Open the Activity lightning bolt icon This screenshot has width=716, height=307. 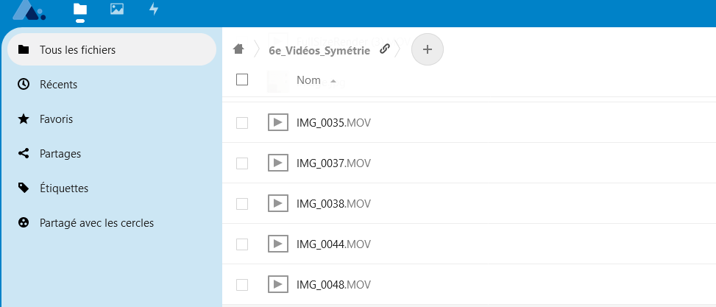click(154, 10)
